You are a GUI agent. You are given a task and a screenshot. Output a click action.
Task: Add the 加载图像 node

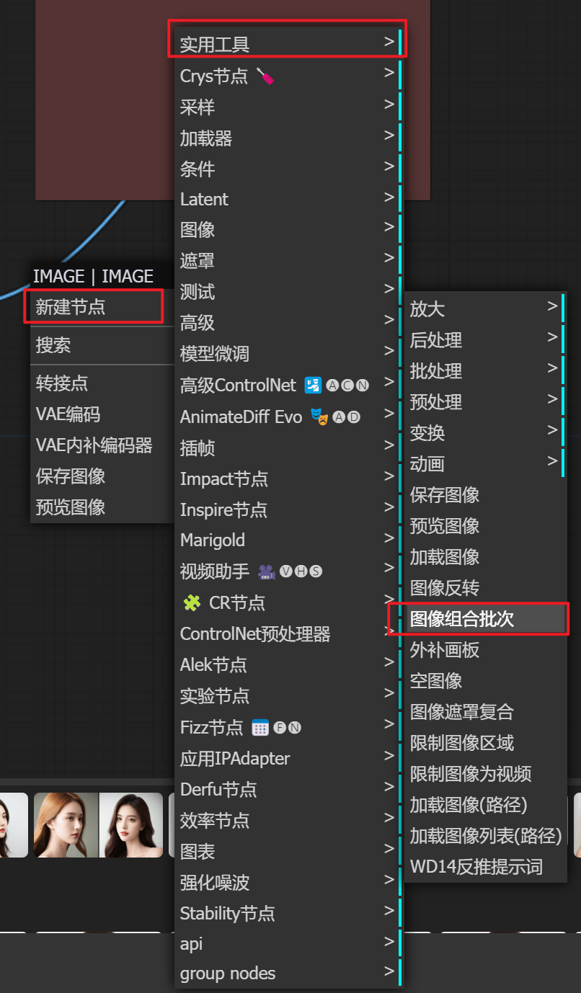tap(485, 556)
